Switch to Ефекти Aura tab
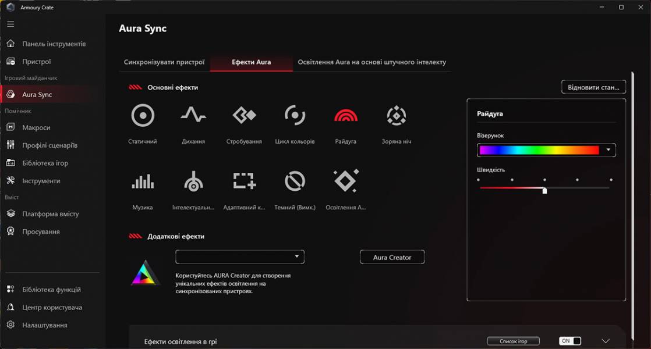The image size is (651, 349). (251, 62)
